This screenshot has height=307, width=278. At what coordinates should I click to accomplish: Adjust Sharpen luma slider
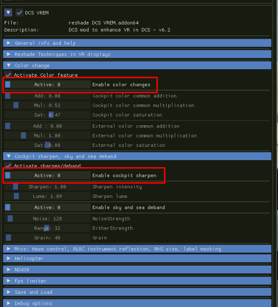[x=47, y=196]
